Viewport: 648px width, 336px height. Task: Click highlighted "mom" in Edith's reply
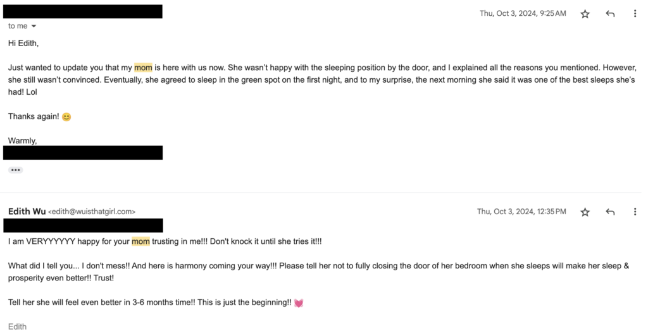(x=140, y=241)
